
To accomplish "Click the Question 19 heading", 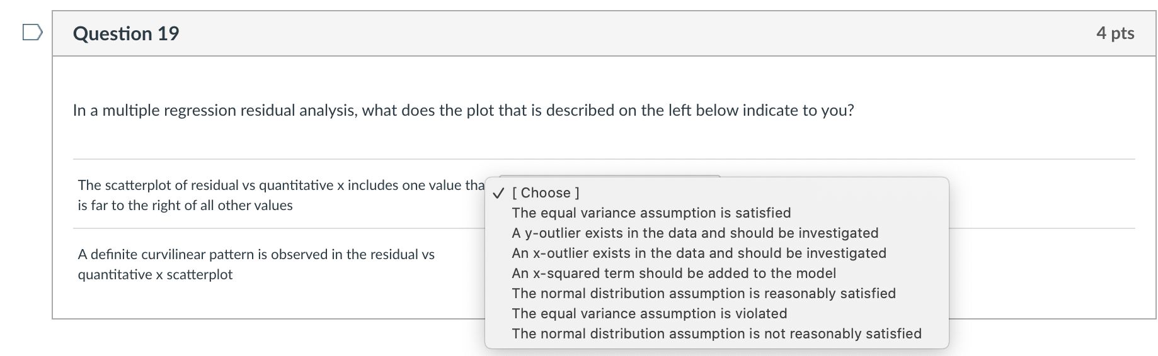I will pyautogui.click(x=126, y=33).
